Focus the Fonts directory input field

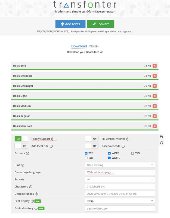pyautogui.click(x=120, y=208)
